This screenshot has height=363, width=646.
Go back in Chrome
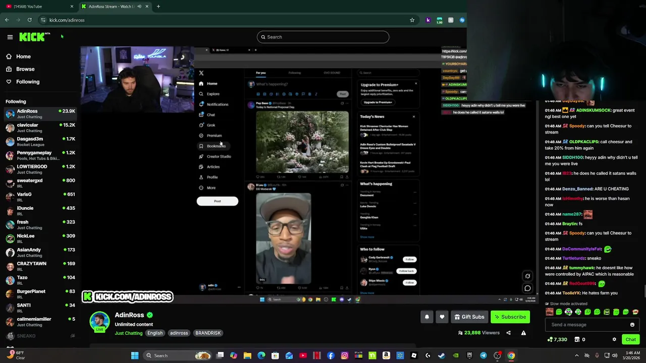pos(7,20)
